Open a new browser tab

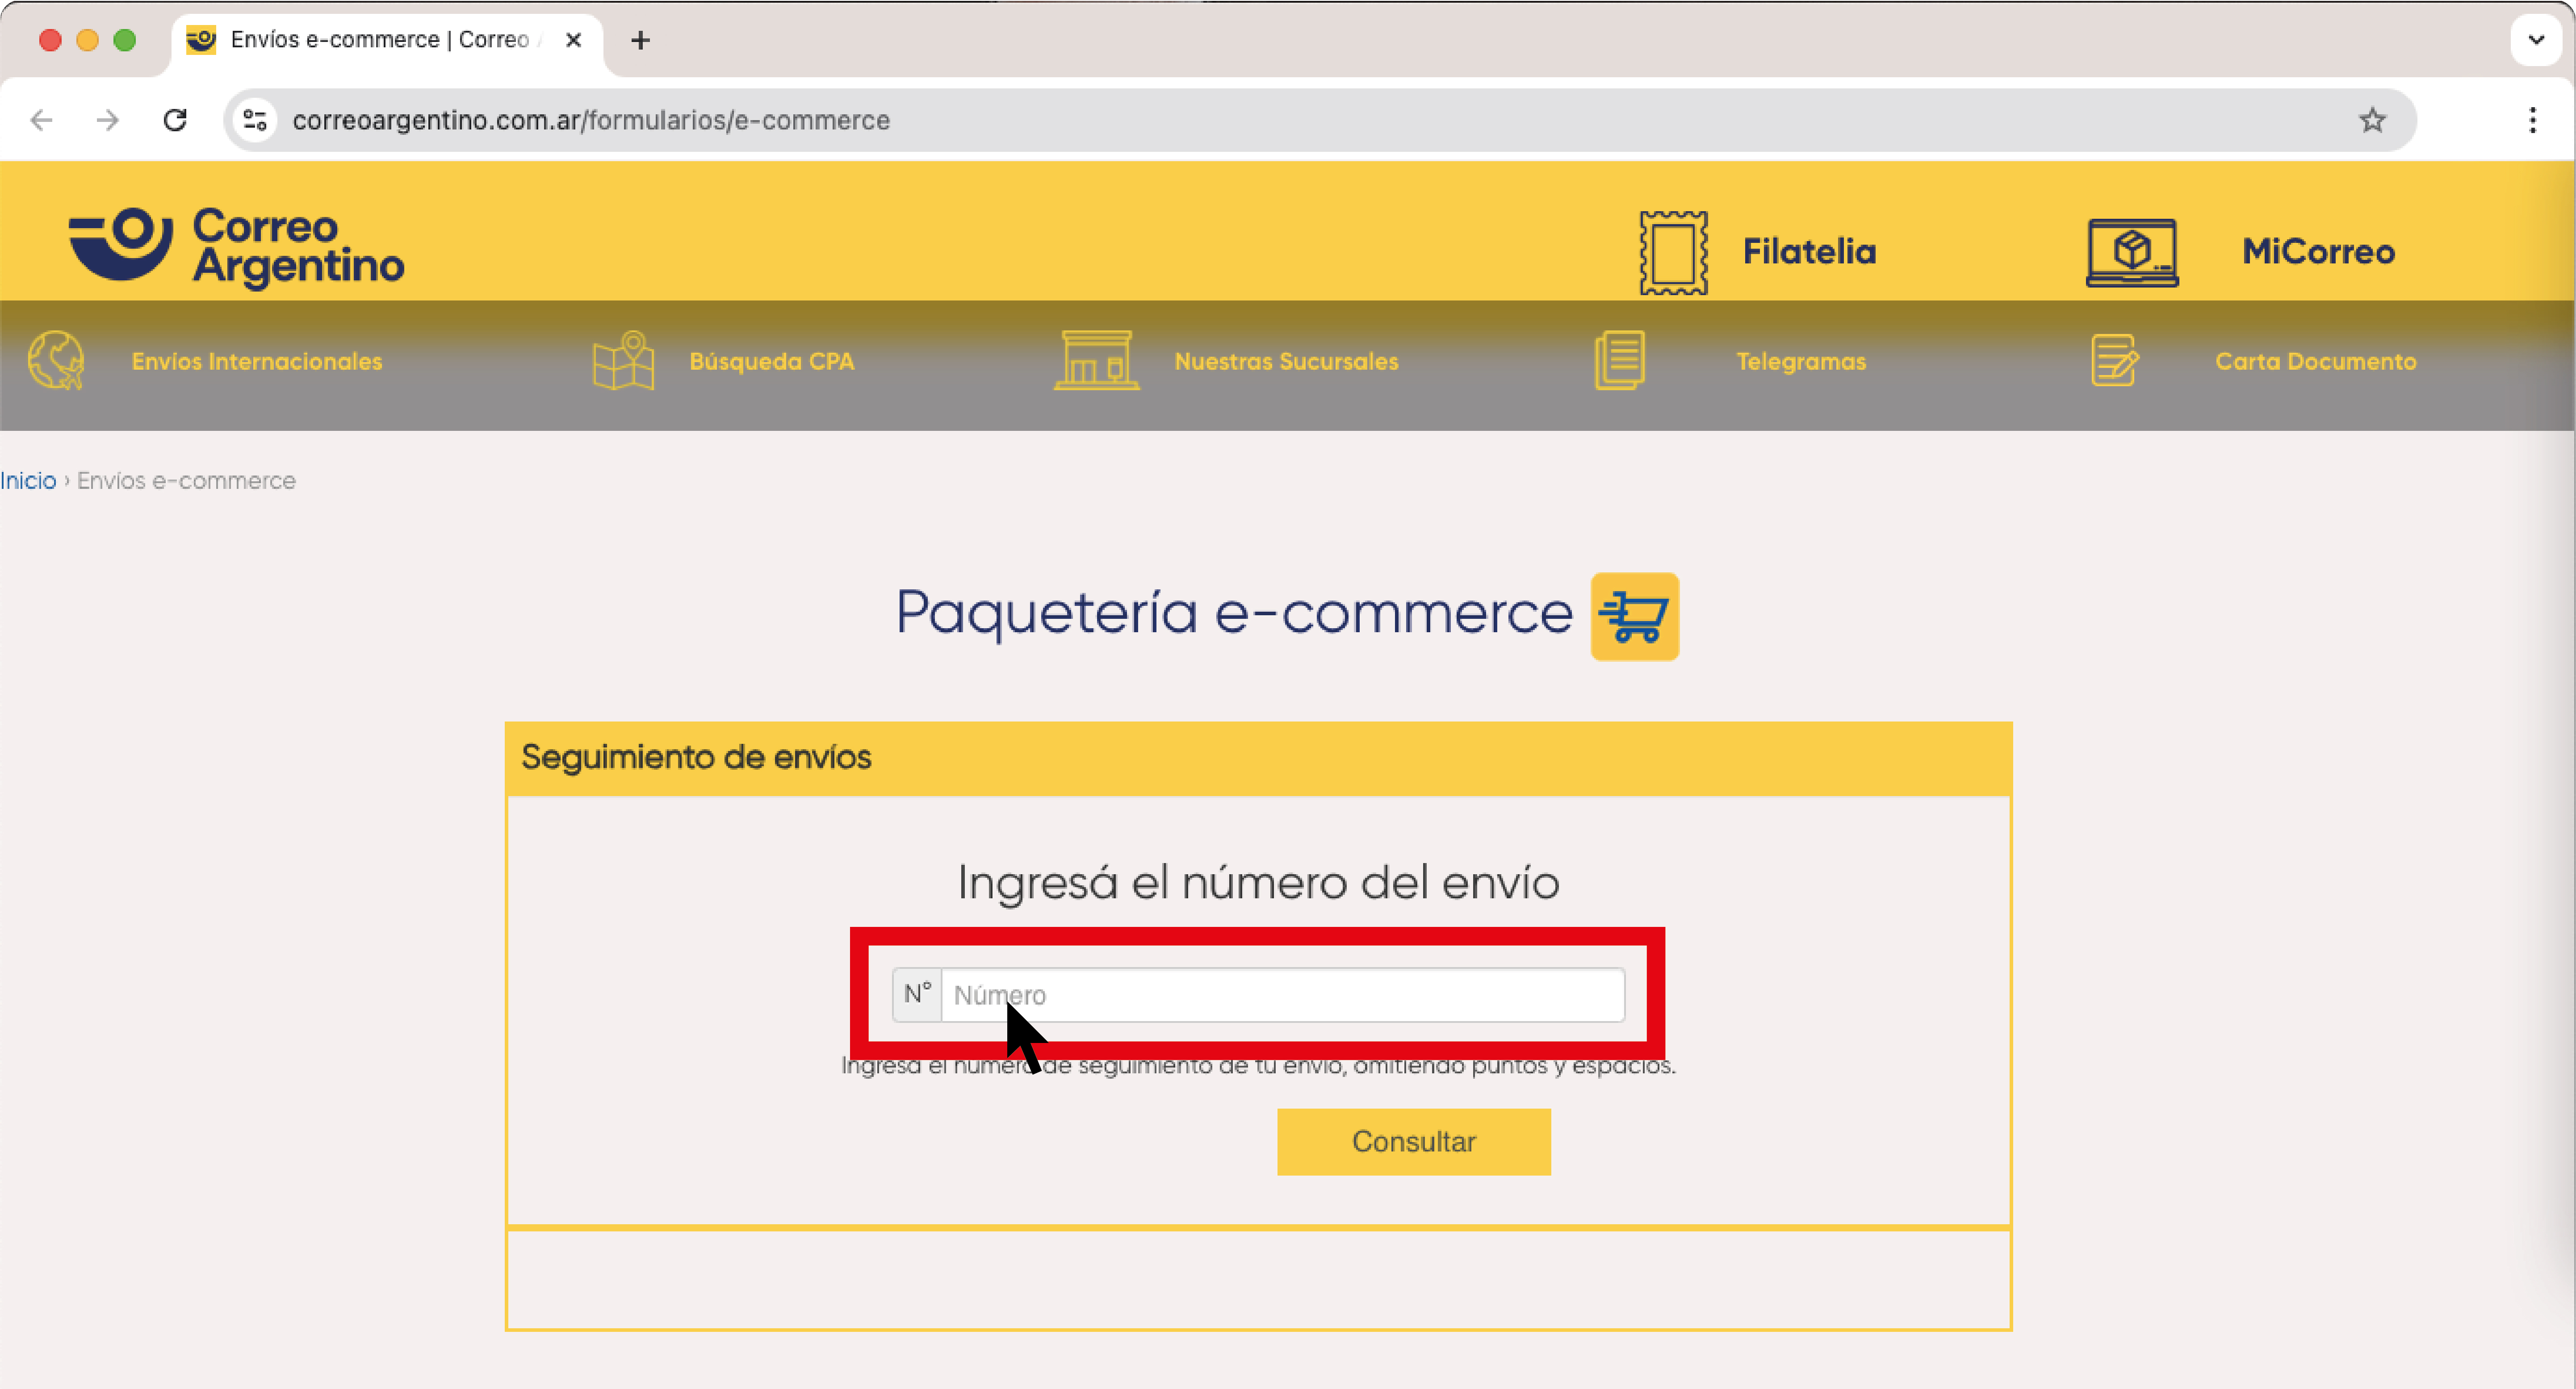[x=641, y=40]
